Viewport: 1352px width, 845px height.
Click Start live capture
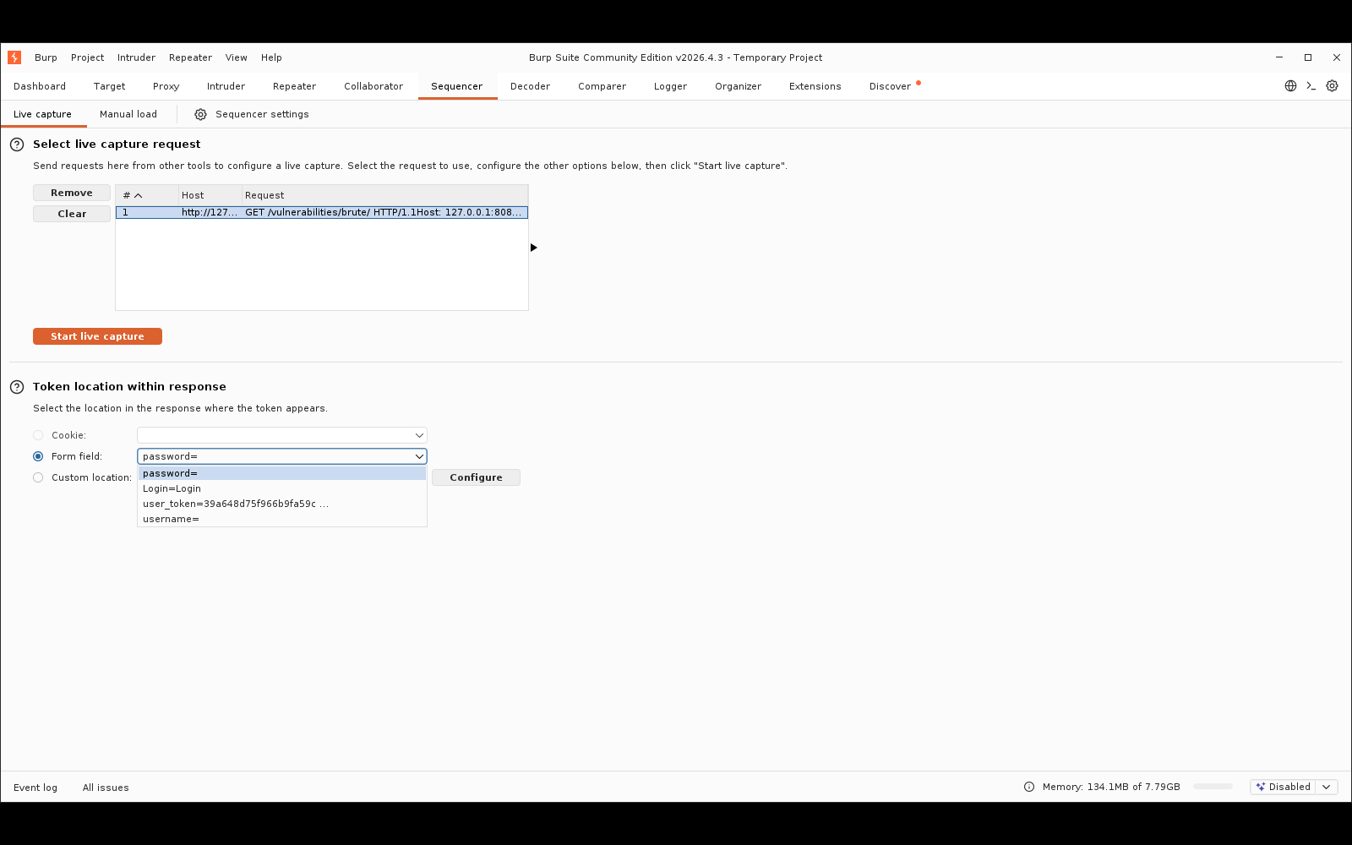(x=97, y=336)
